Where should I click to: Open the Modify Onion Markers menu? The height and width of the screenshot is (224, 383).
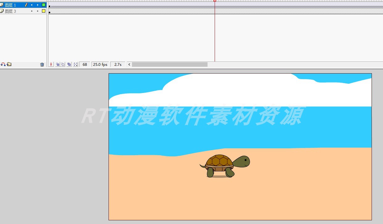pyautogui.click(x=76, y=64)
